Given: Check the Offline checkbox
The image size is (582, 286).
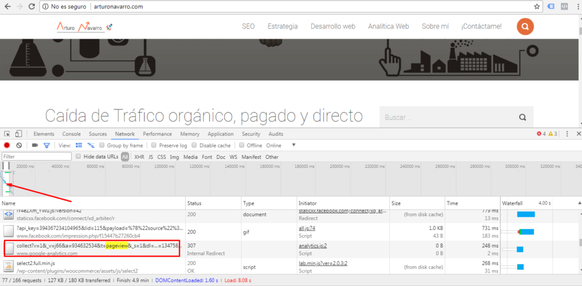Looking at the screenshot, I should click(242, 145).
